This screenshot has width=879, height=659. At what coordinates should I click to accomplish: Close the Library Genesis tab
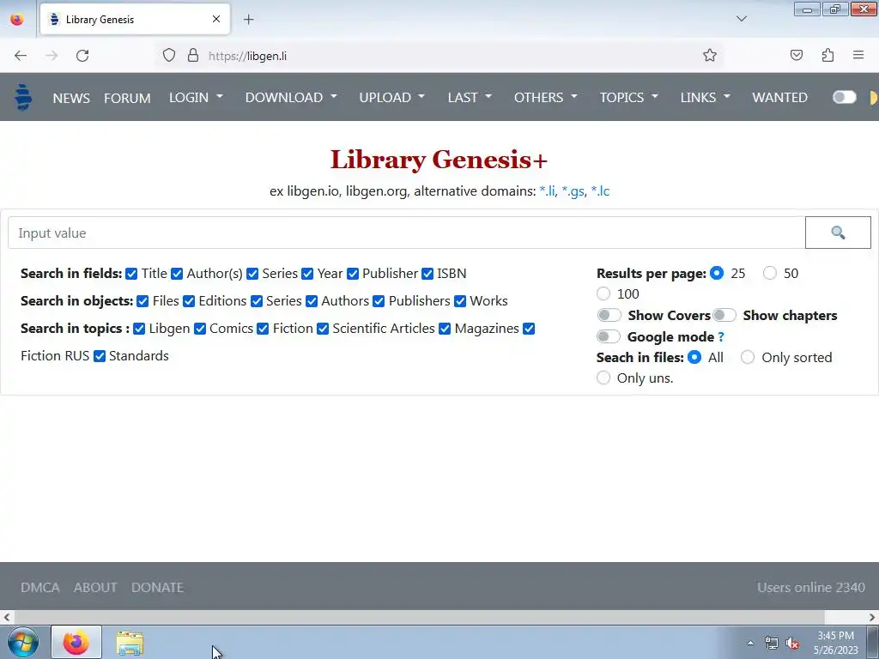[215, 19]
